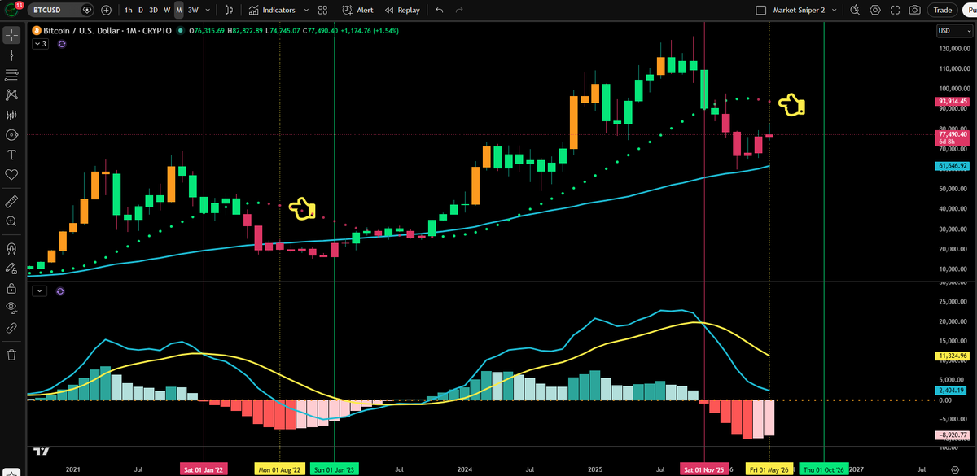Open the Market Sniper 2 layout name
The image size is (977, 476).
coord(797,11)
